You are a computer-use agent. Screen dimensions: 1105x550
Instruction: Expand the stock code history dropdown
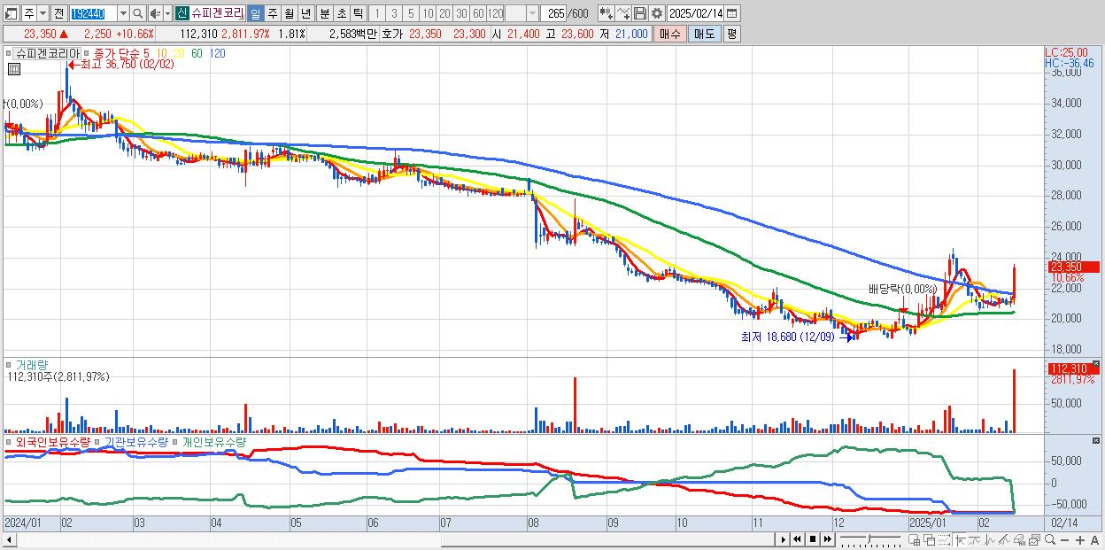(x=123, y=13)
